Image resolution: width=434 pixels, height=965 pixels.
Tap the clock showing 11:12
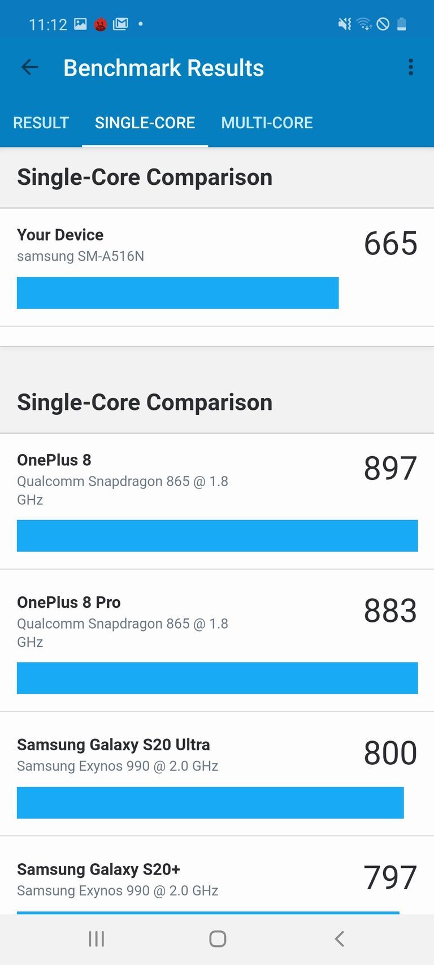(x=48, y=24)
